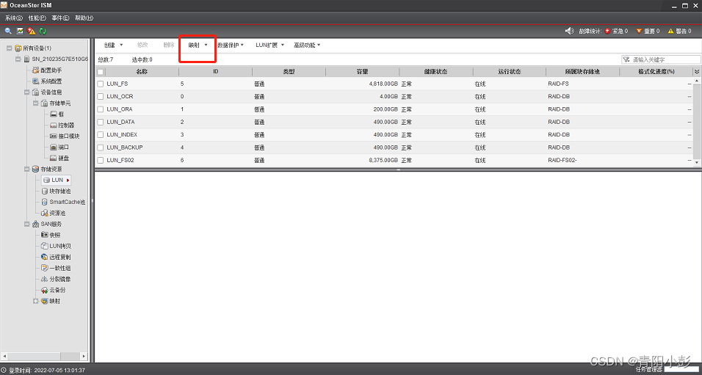Screen dimensions: 702x375
Task: Select the 接口模块 interface module node
Action: (x=65, y=136)
